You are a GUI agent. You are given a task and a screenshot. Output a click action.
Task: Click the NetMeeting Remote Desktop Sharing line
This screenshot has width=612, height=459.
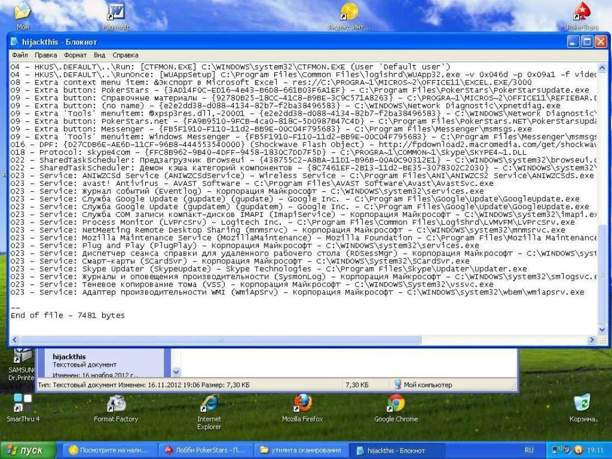pyautogui.click(x=288, y=230)
